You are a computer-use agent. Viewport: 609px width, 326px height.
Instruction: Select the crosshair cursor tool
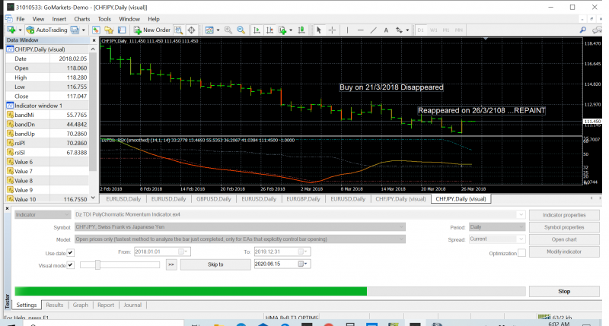331,30
